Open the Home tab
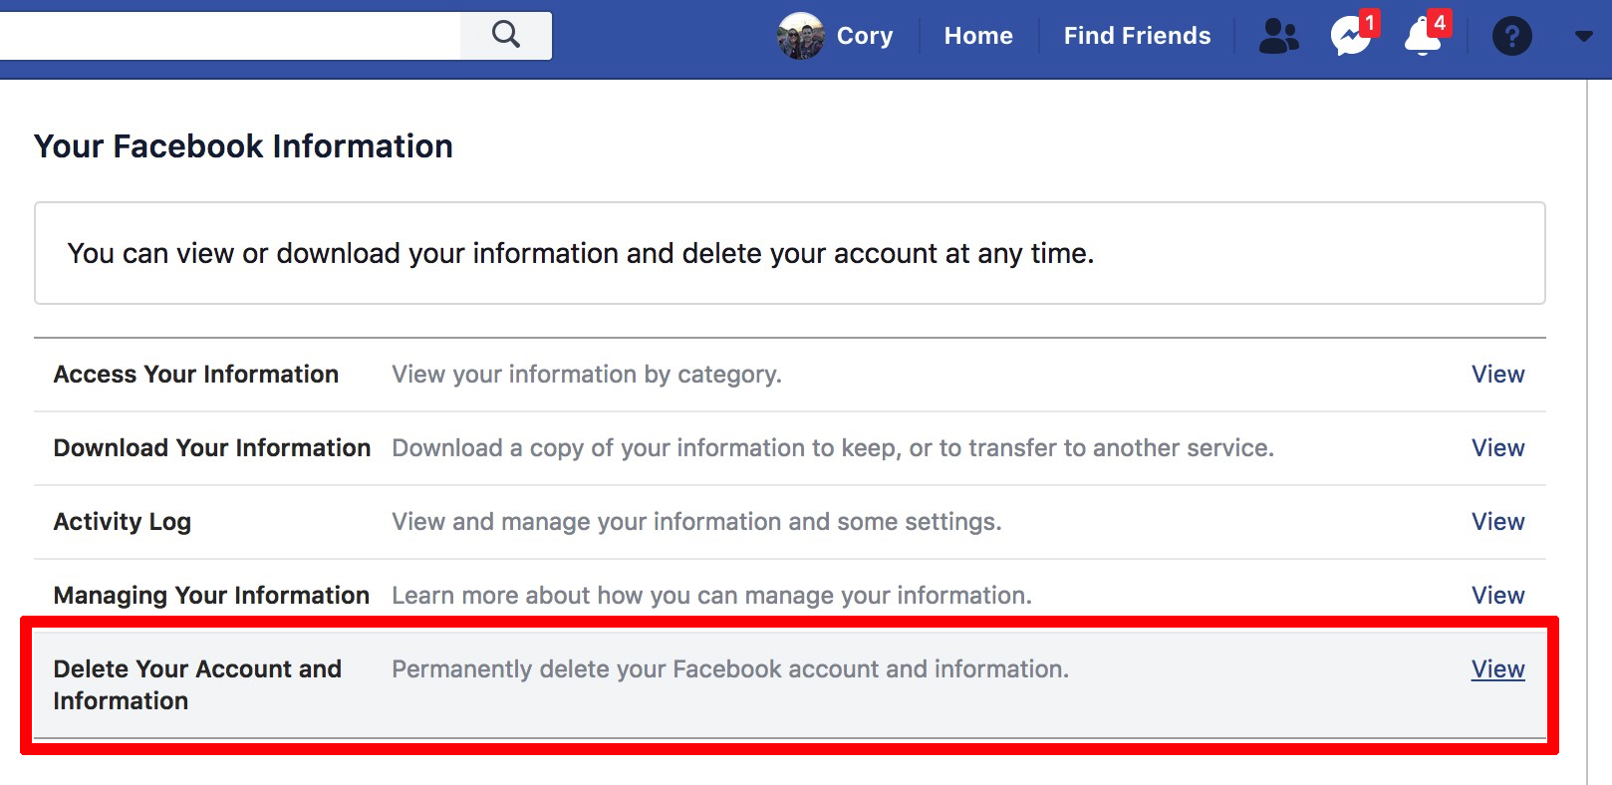The height and width of the screenshot is (785, 1612). point(978,36)
